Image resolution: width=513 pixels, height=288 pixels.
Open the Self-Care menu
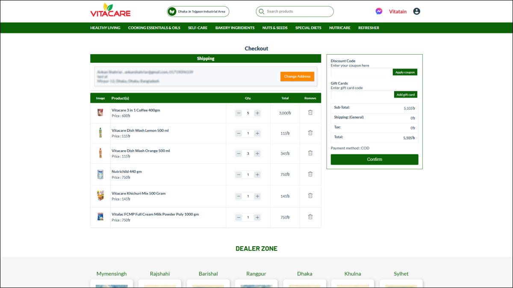tap(198, 28)
